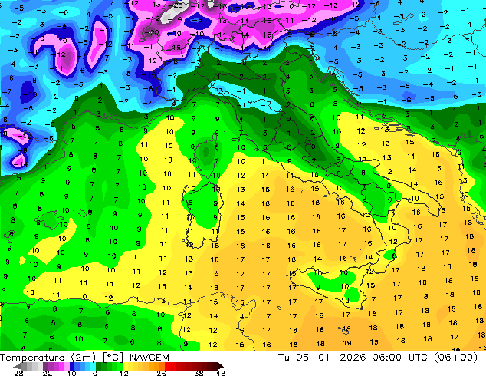Screen dimensions: 486x376
Task: Click the '0' legend scale label
Action: (x=95, y=373)
